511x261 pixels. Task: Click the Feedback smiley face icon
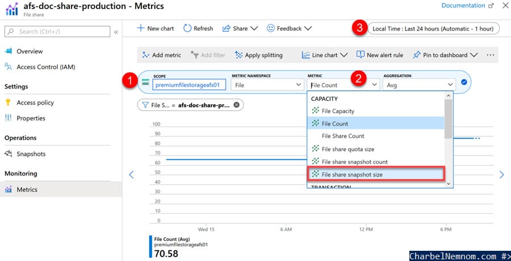[270, 28]
